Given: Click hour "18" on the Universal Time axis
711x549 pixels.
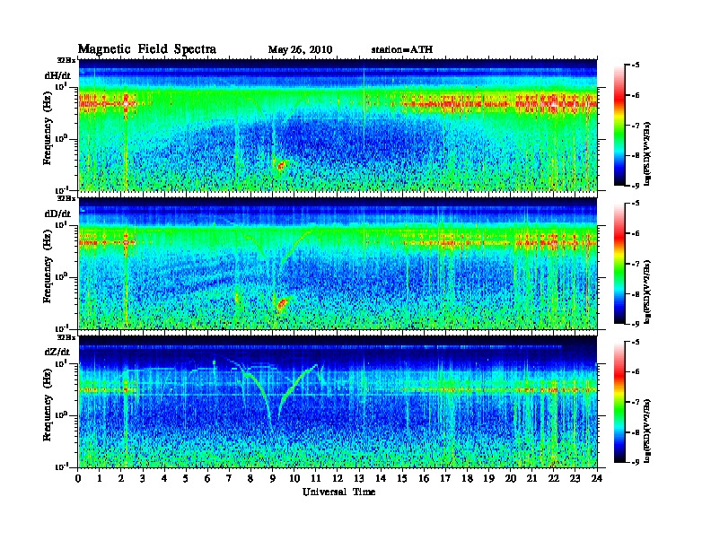Looking at the screenshot, I should [x=467, y=478].
